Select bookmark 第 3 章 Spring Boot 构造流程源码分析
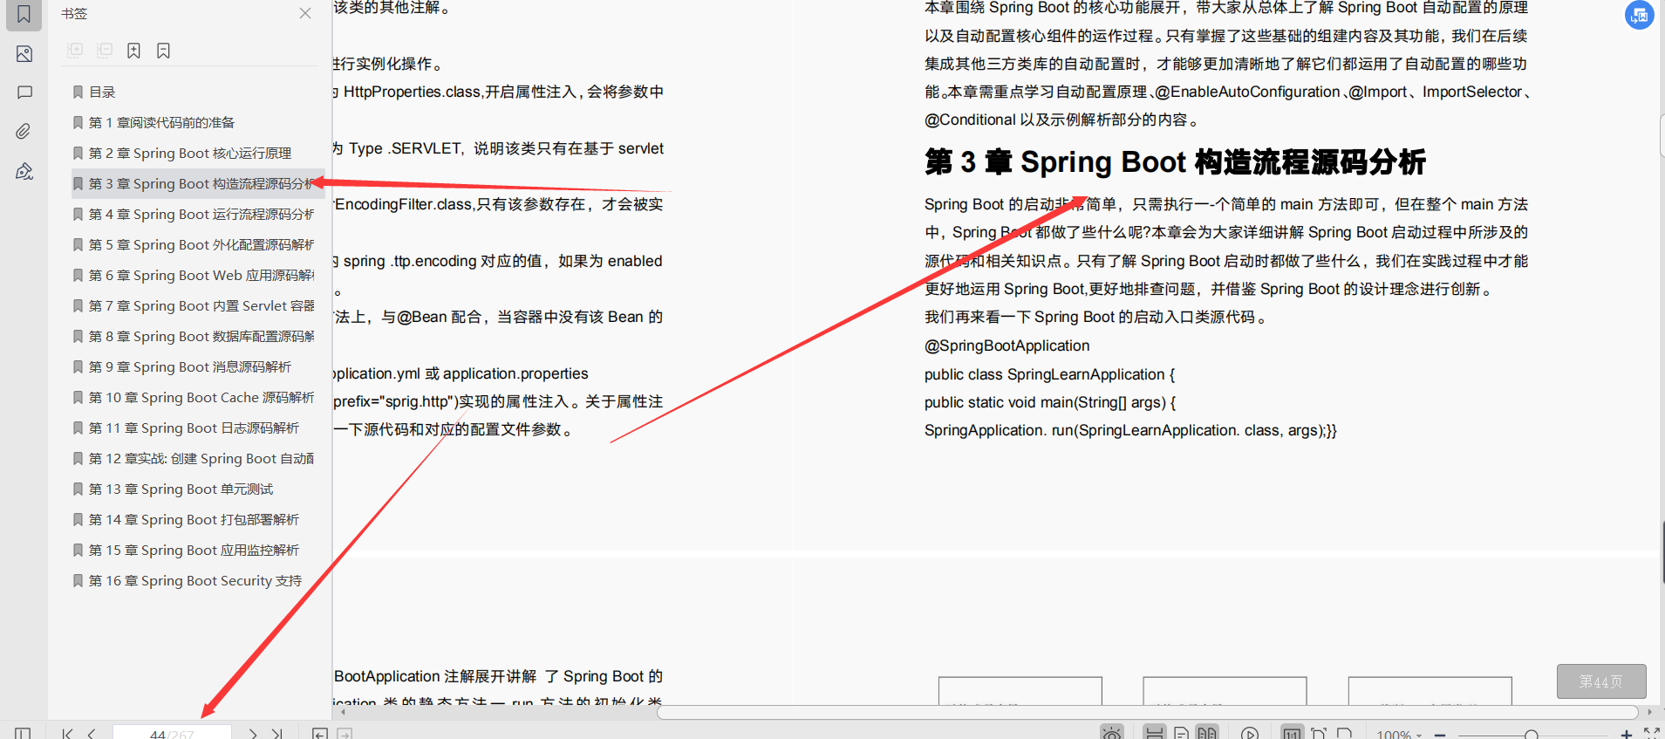The image size is (1665, 739). tap(199, 183)
